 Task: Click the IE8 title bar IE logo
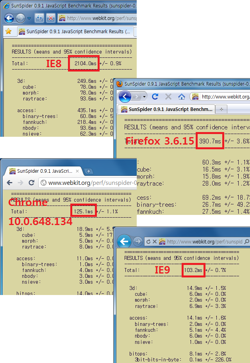(x=6, y=5)
